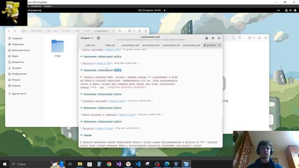This screenshot has height=168, width=299.
Task: Go forward in the left file manager
Action: (x=15, y=31)
